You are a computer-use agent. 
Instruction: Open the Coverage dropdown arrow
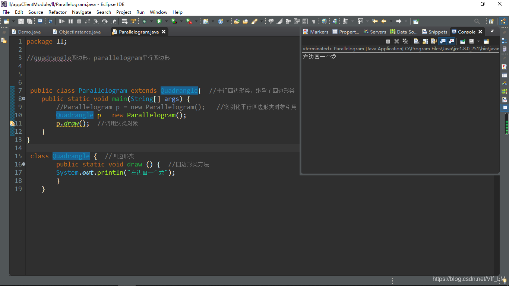[x=181, y=21]
